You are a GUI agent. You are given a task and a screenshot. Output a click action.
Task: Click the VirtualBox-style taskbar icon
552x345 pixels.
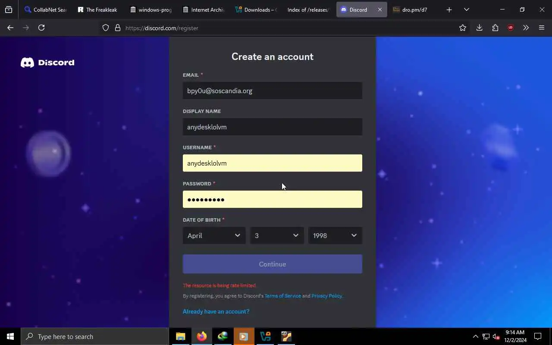[x=265, y=336]
